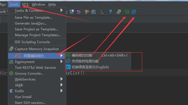Run 编码规约扫描 from the submenu
The height and width of the screenshot is (105, 188).
98,55
